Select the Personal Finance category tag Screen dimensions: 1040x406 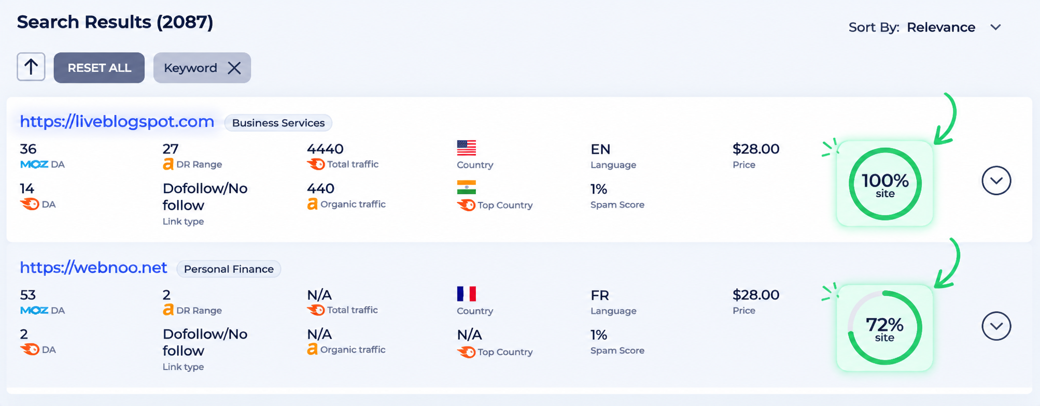tap(229, 269)
